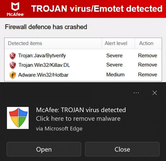Select Remove for Trojan:Java/Bytverify
166x161 pixels.
(x=148, y=55)
